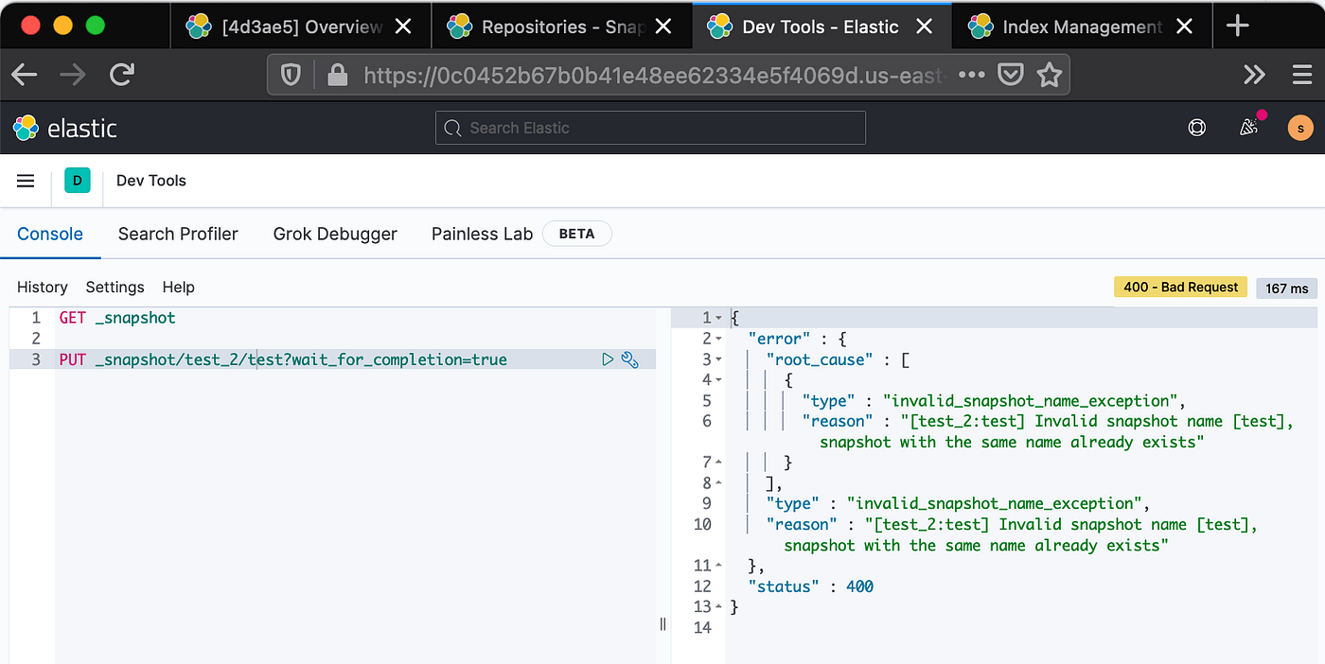Toggle tracking protection shield in address bar
Viewport: 1325px width, 664px height.
(x=290, y=73)
